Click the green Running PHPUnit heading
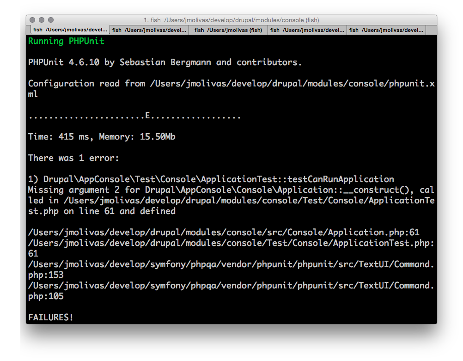463x361 pixels. [66, 41]
